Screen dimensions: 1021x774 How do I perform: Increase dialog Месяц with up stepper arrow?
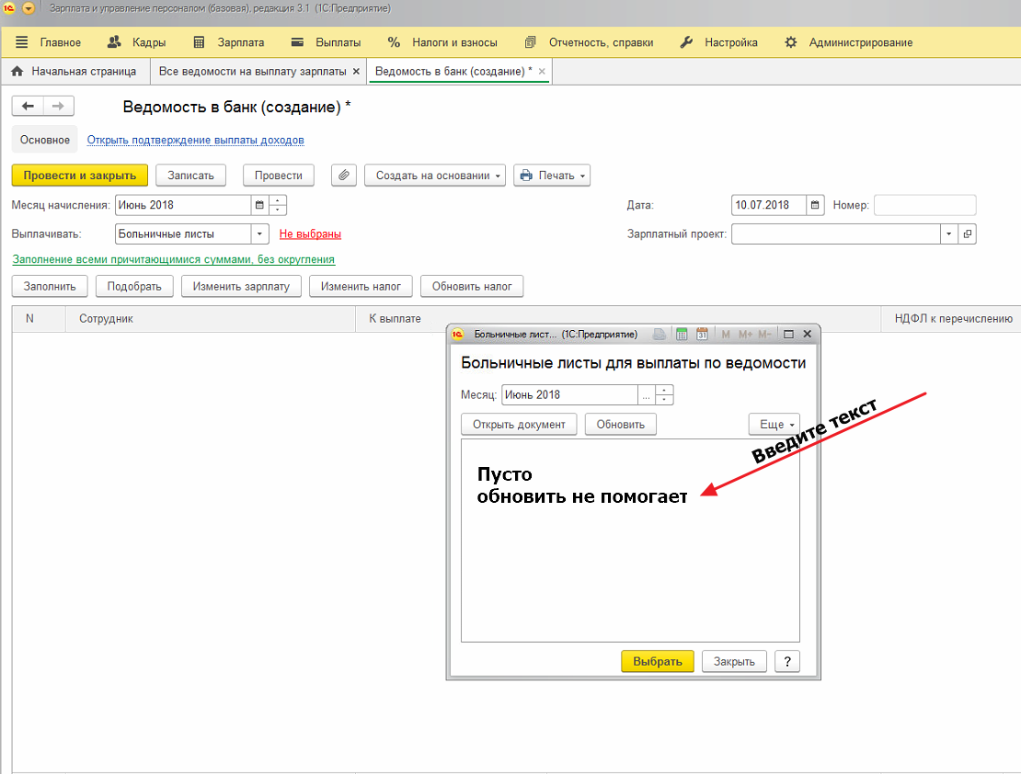point(665,390)
